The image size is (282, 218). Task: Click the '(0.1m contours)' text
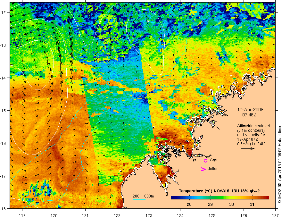(251, 130)
